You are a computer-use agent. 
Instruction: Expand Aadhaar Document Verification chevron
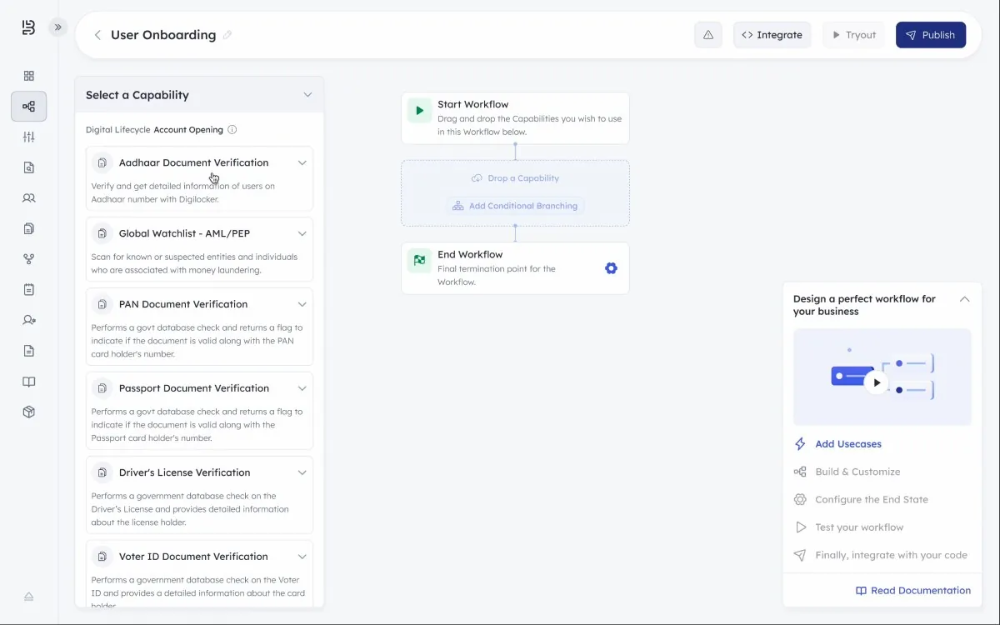coord(302,162)
